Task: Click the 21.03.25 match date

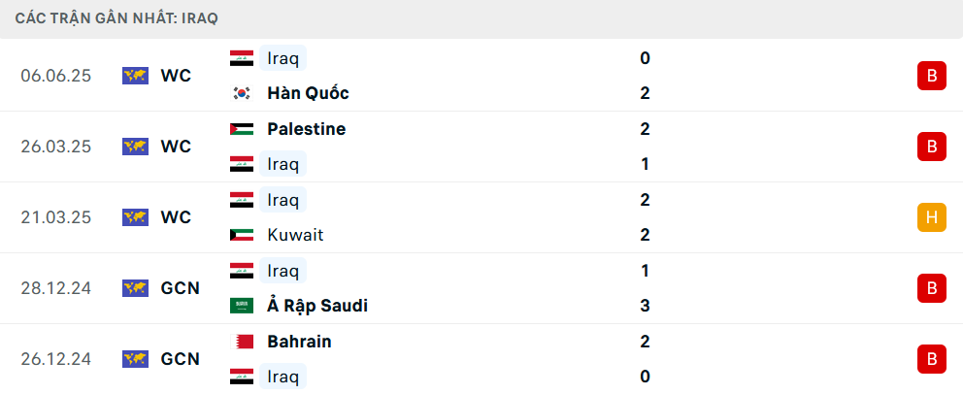Action: tap(56, 217)
